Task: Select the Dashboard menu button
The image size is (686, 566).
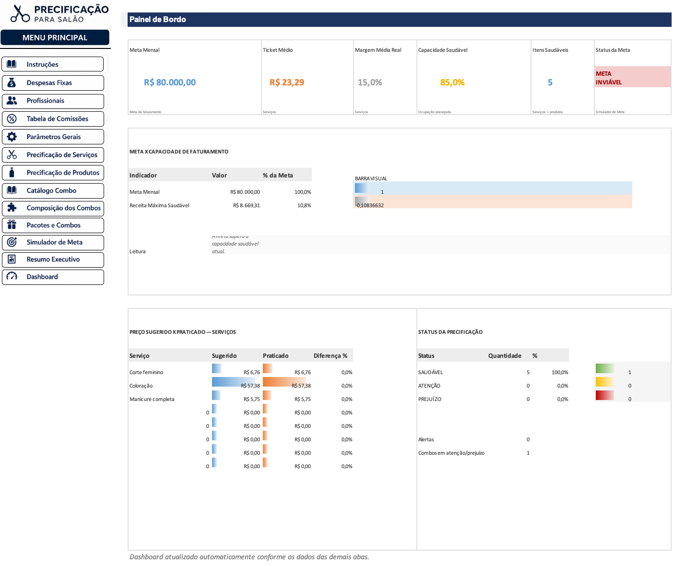Action: (53, 277)
